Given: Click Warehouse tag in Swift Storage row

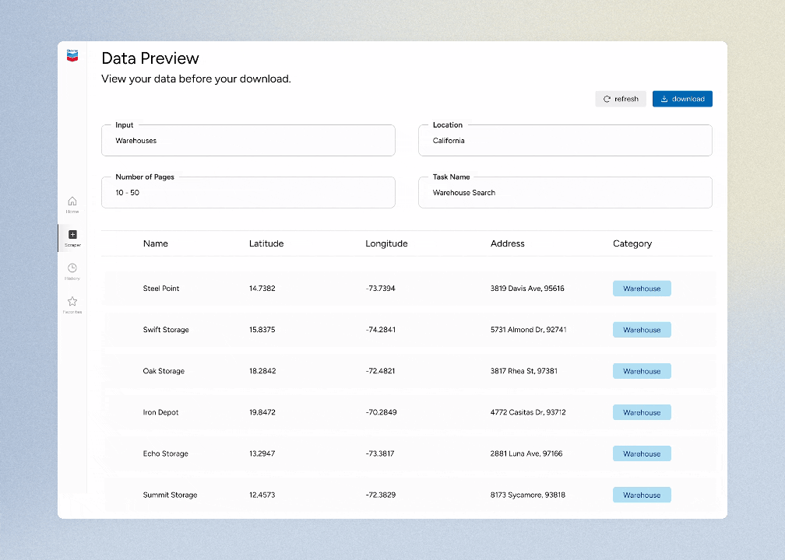Looking at the screenshot, I should tap(642, 330).
